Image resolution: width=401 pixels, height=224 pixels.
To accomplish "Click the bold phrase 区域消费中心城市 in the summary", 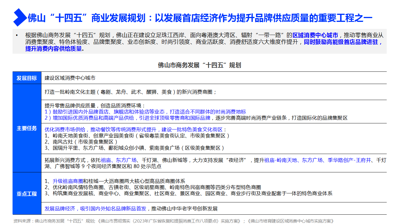I will pyautogui.click(x=315, y=35).
